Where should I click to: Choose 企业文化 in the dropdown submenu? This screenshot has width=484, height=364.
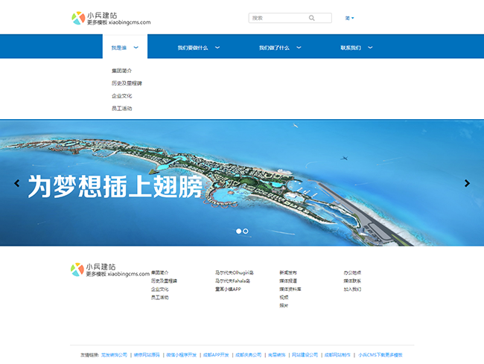tap(121, 96)
